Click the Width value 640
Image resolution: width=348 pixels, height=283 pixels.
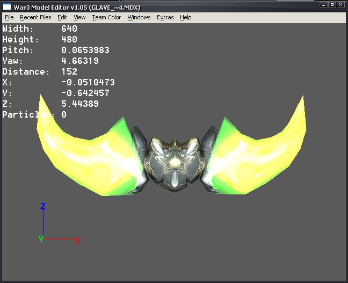(x=69, y=28)
